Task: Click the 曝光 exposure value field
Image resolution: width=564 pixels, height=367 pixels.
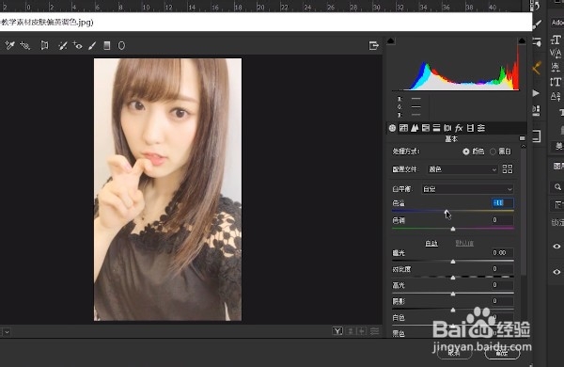Action: [503, 253]
